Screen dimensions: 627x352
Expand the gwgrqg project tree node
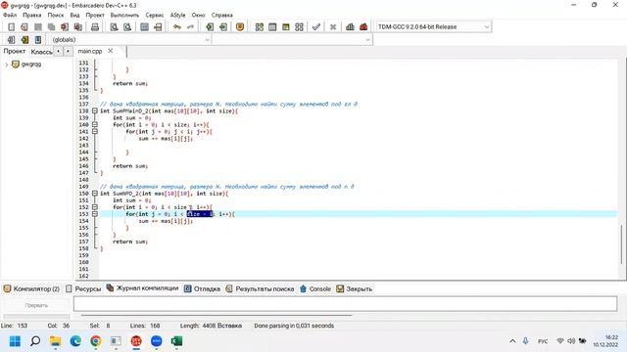point(7,65)
